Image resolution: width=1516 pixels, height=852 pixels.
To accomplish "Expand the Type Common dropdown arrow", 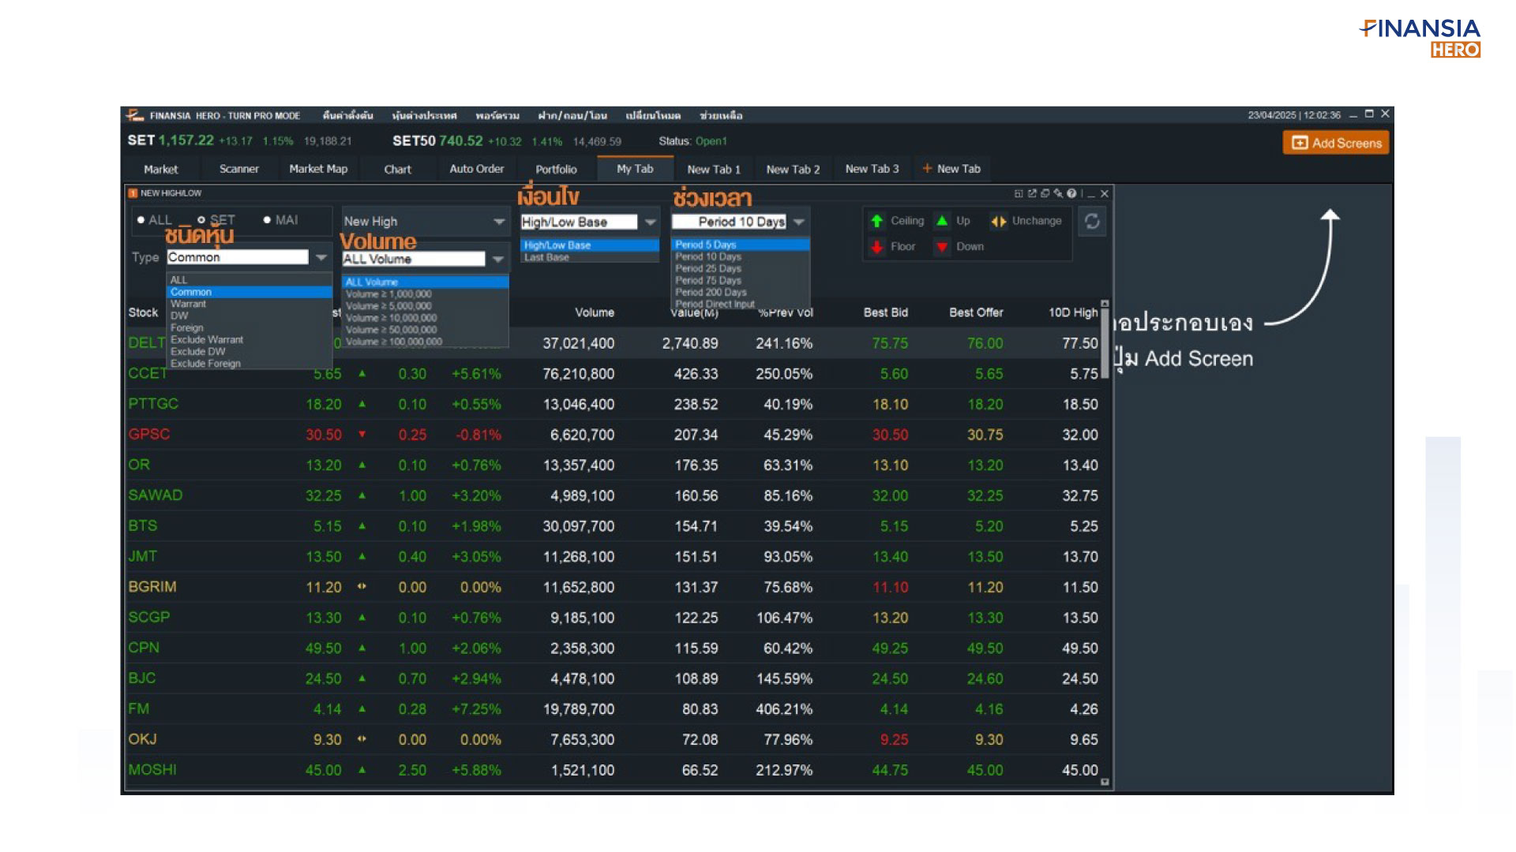I will click(x=321, y=257).
